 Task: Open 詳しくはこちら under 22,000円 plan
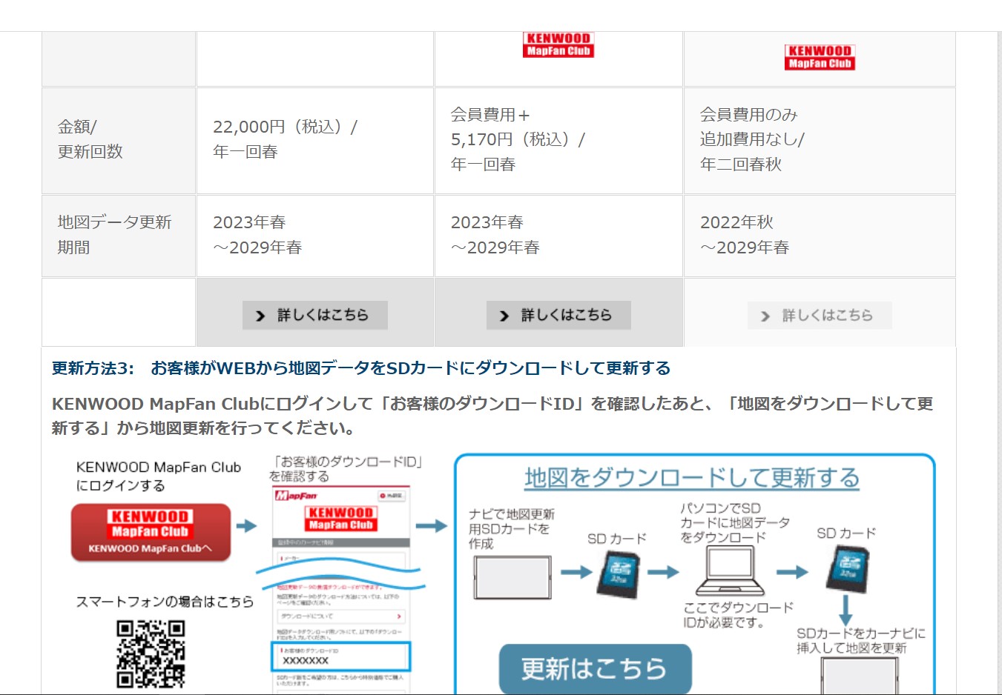[314, 315]
